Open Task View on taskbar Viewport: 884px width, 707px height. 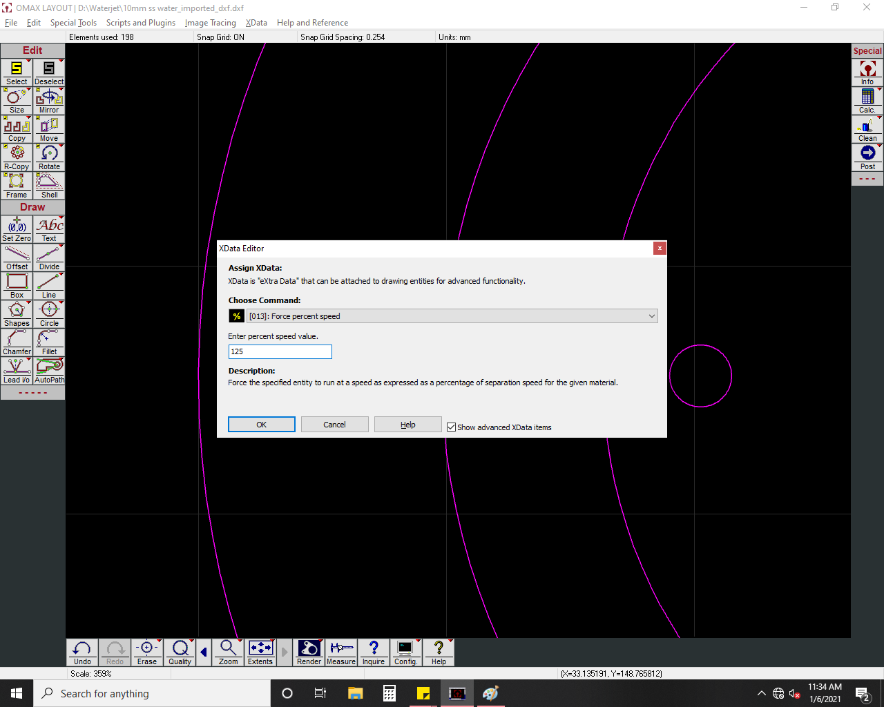click(320, 693)
